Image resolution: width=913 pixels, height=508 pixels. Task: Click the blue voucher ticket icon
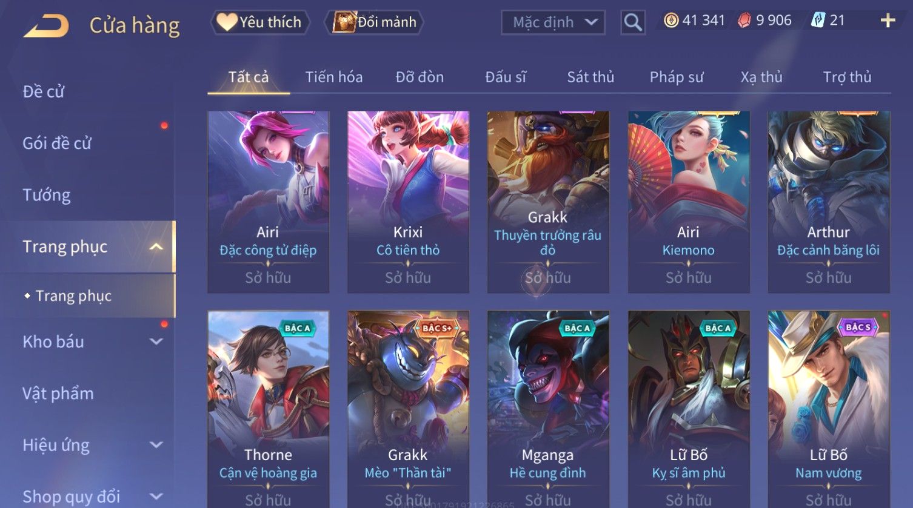[818, 21]
